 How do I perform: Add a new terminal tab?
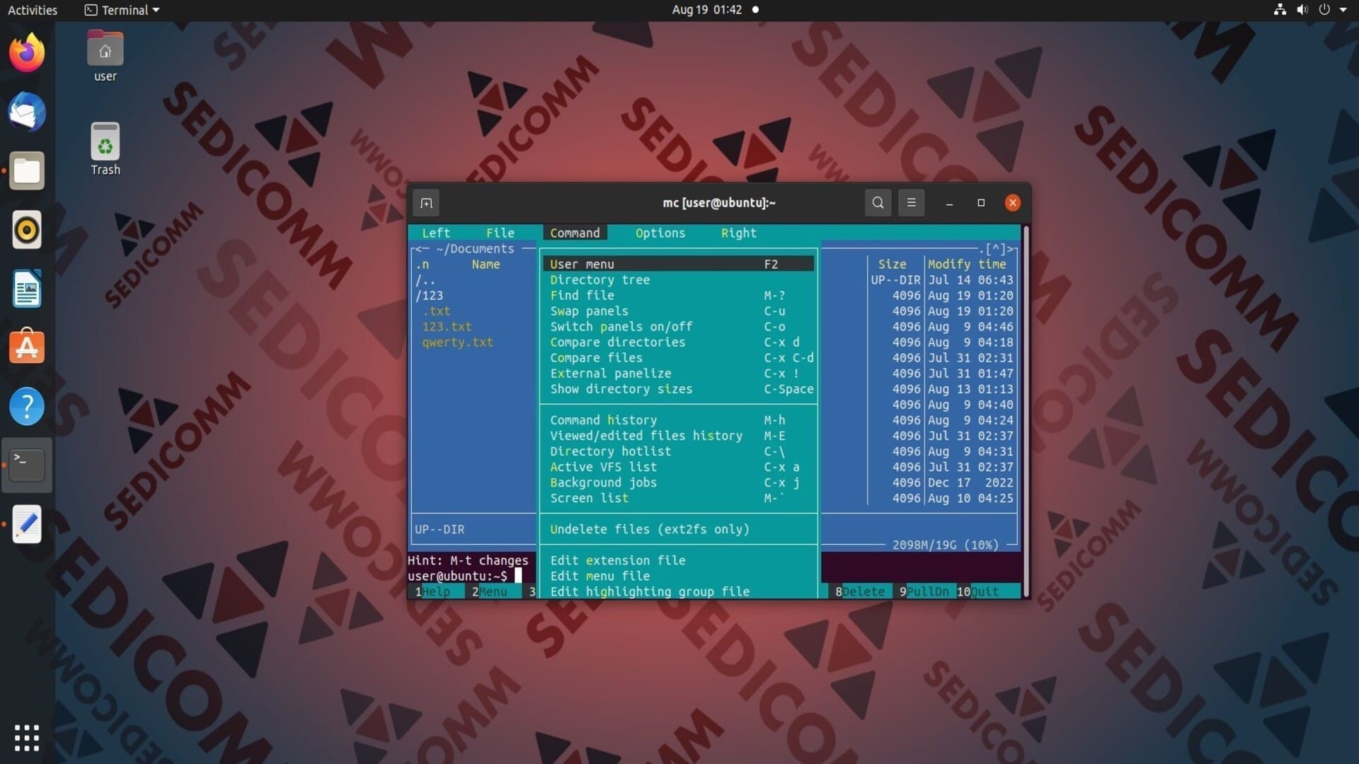coord(426,204)
